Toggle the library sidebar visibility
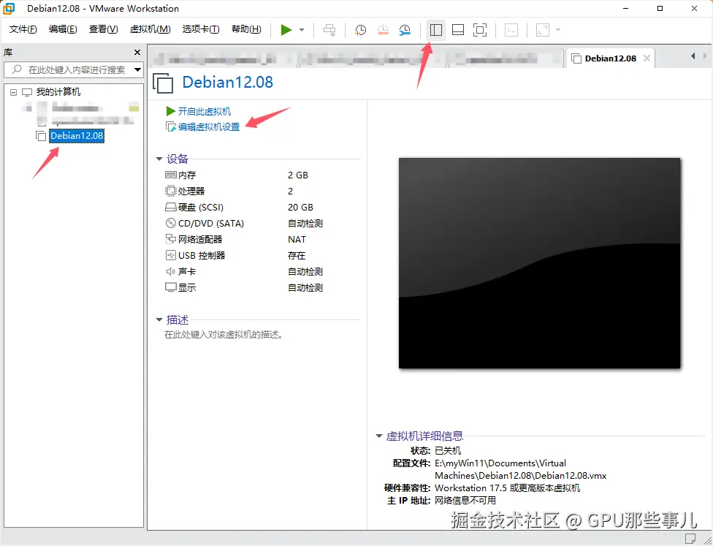713x546 pixels. (x=435, y=29)
